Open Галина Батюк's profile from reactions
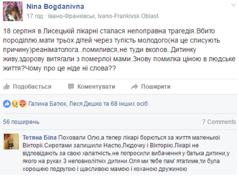239x192 pixels. tap(47, 104)
